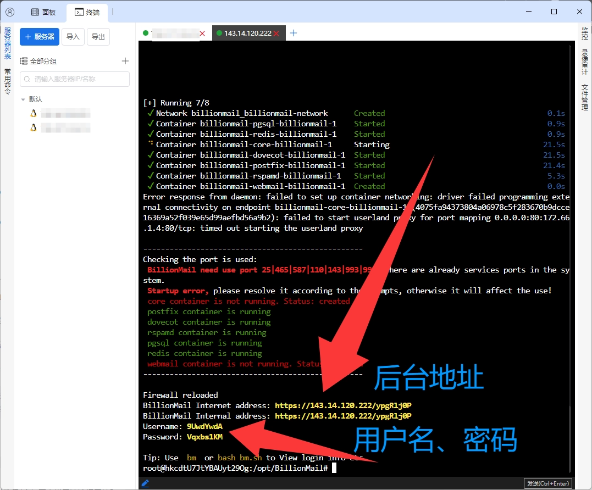
Task: Click the 发送(Ctrl+Enter) button
Action: [x=548, y=483]
